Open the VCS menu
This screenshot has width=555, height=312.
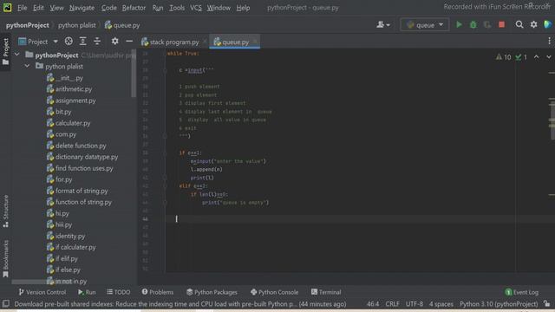coord(196,8)
